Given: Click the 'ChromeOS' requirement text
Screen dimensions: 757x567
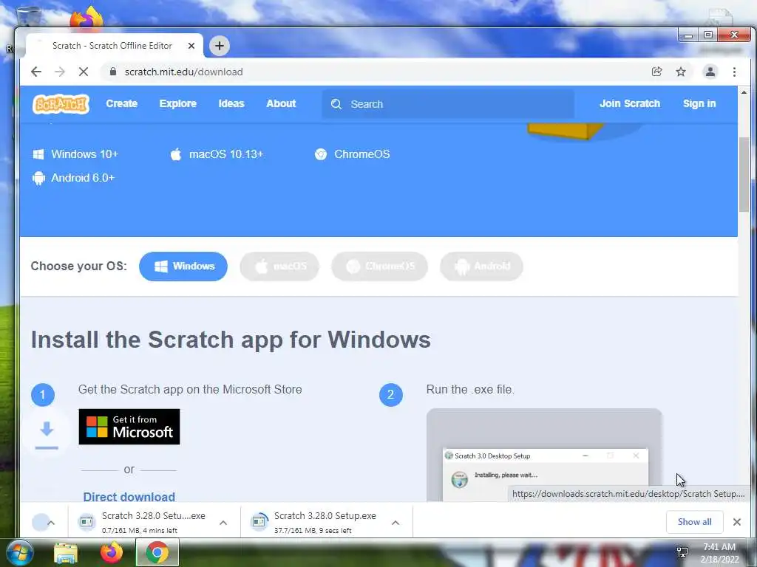Looking at the screenshot, I should (361, 154).
